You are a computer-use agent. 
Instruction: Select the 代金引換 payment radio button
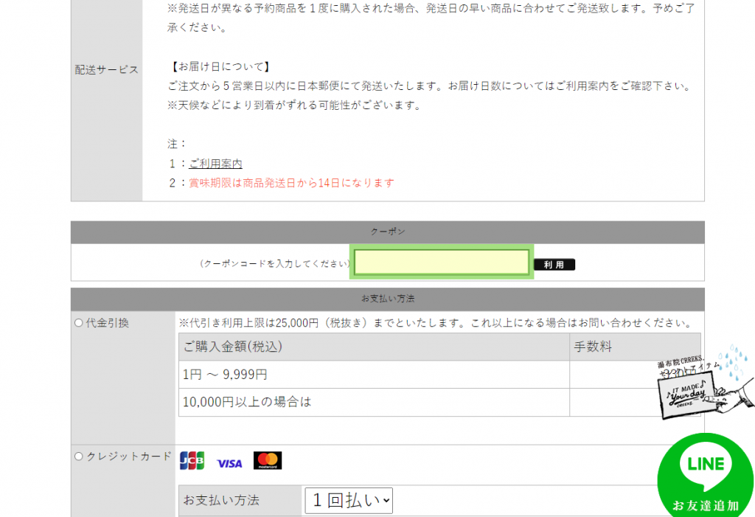tap(79, 323)
